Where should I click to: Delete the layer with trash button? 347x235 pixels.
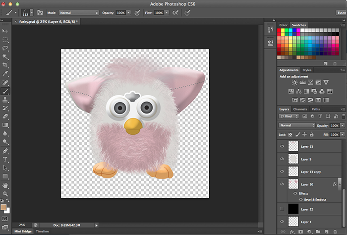[335, 232]
